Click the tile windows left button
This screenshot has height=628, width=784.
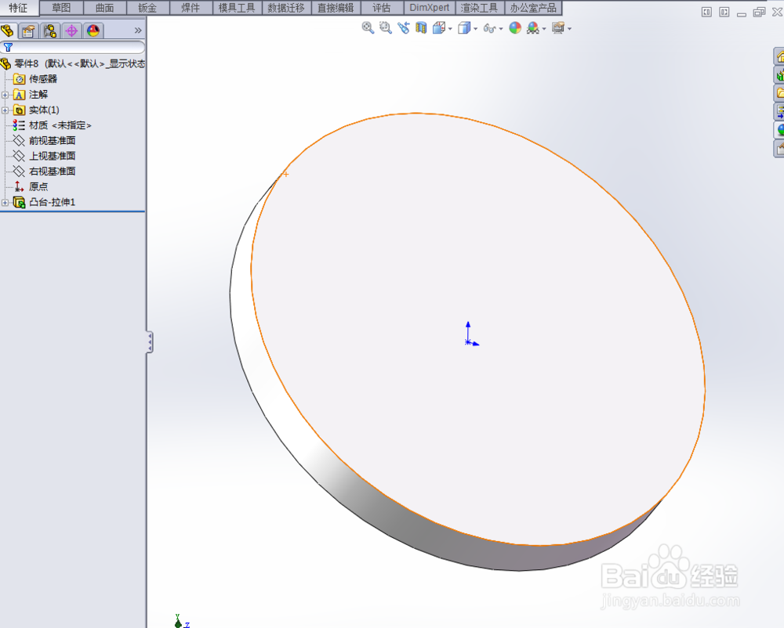(706, 12)
